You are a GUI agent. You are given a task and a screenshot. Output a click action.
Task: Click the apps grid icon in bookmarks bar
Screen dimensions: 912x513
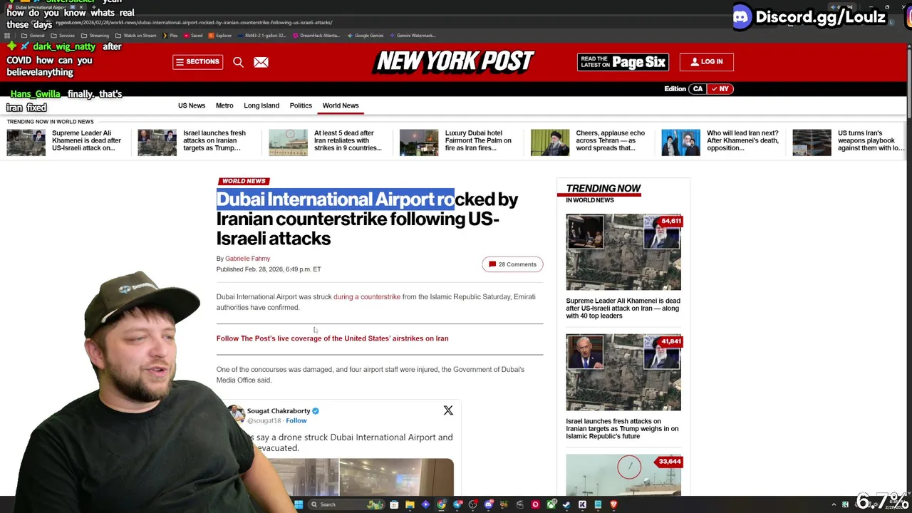(x=6, y=36)
